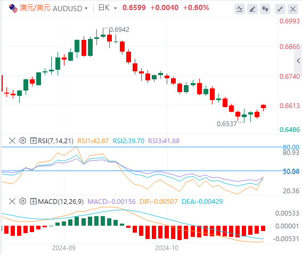This screenshot has height=255, width=302.
Task: Click the 0.6942 high price marker
Action: 119,30
